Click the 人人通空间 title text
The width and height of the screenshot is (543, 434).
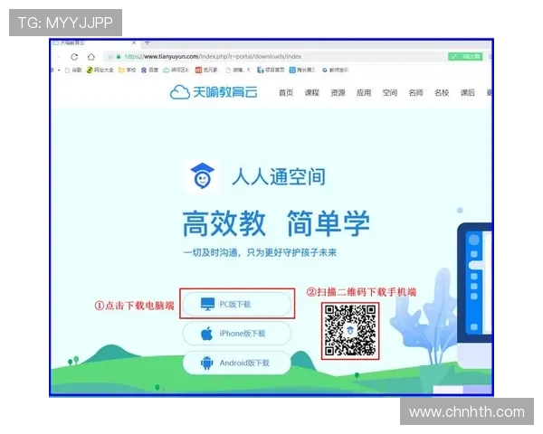pyautogui.click(x=279, y=177)
